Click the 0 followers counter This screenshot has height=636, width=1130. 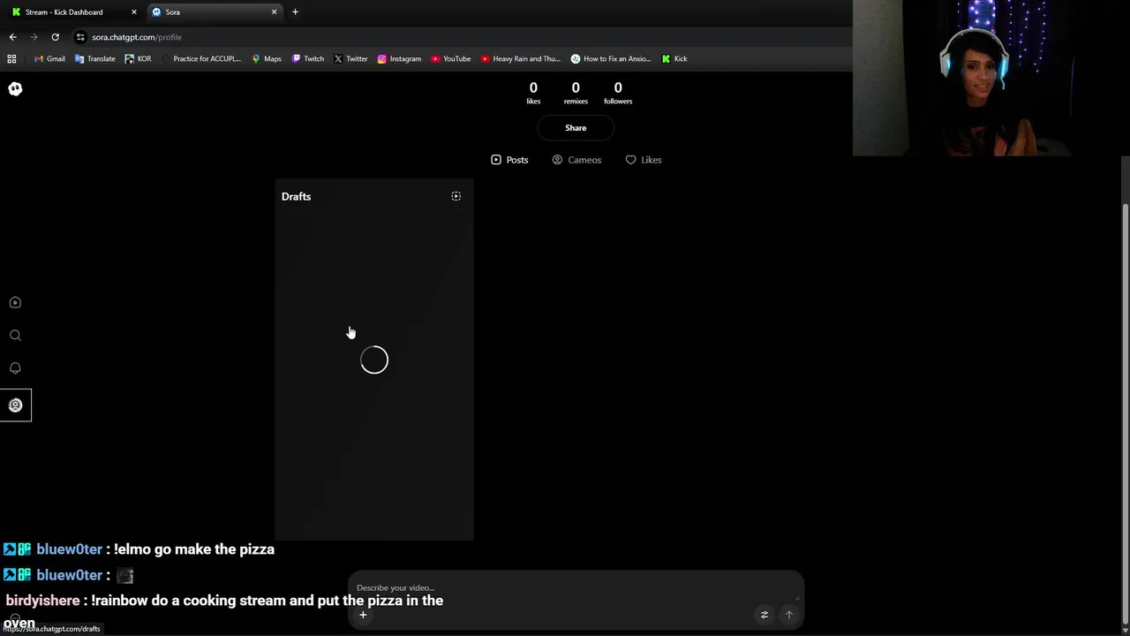[x=618, y=93]
